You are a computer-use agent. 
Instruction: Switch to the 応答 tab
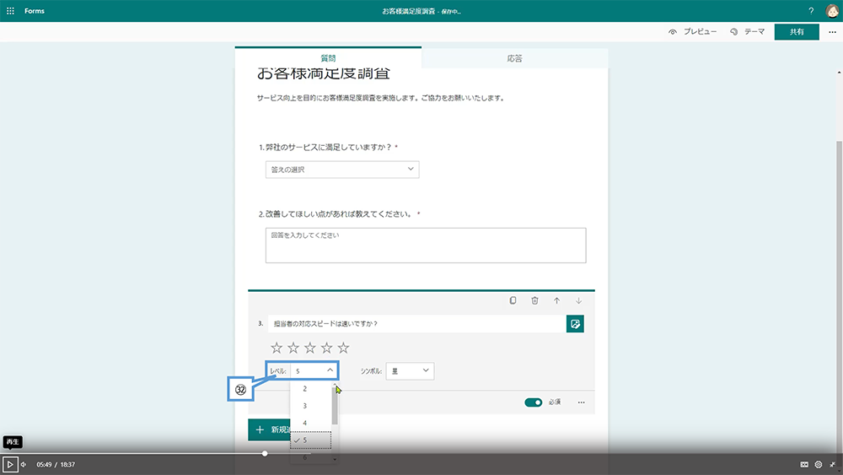[514, 58]
